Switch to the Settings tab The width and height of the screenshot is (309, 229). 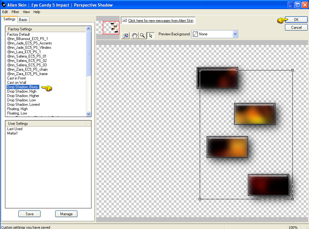coord(9,19)
